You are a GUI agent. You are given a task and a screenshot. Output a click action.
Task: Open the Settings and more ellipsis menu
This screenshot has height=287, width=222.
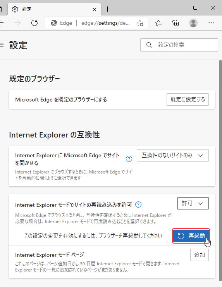tap(211, 23)
